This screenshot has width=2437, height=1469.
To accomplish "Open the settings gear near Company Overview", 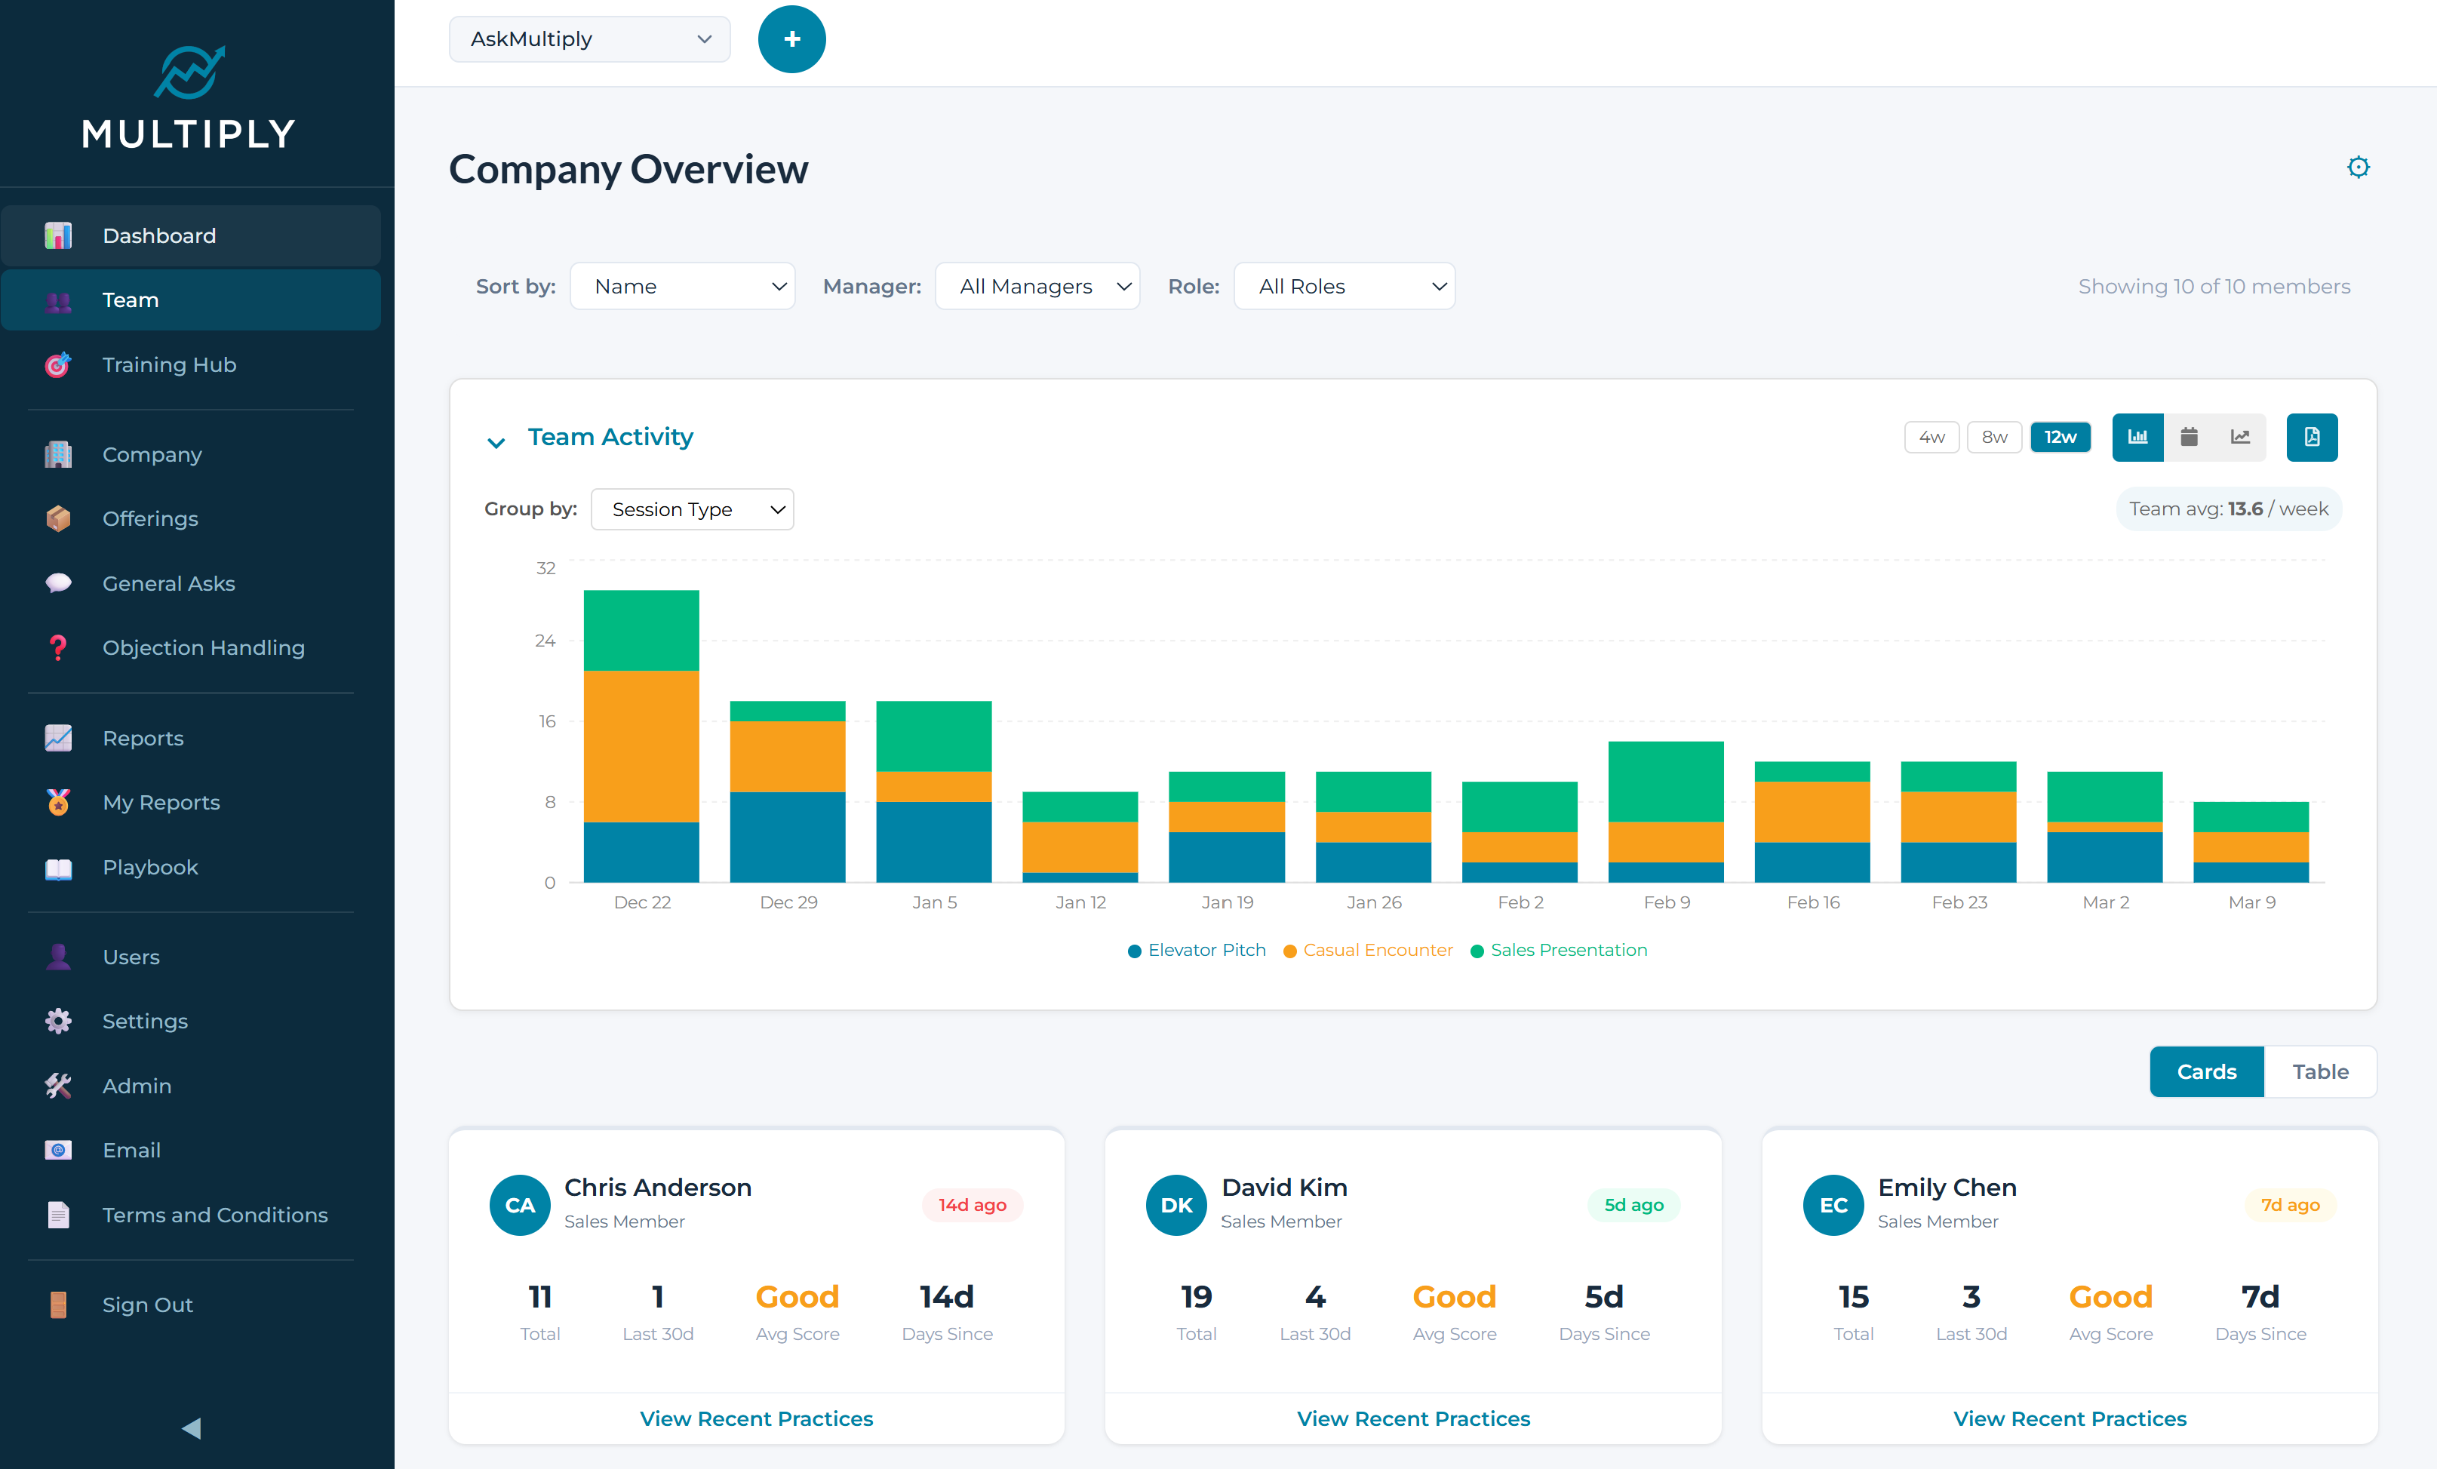I will pyautogui.click(x=2359, y=167).
